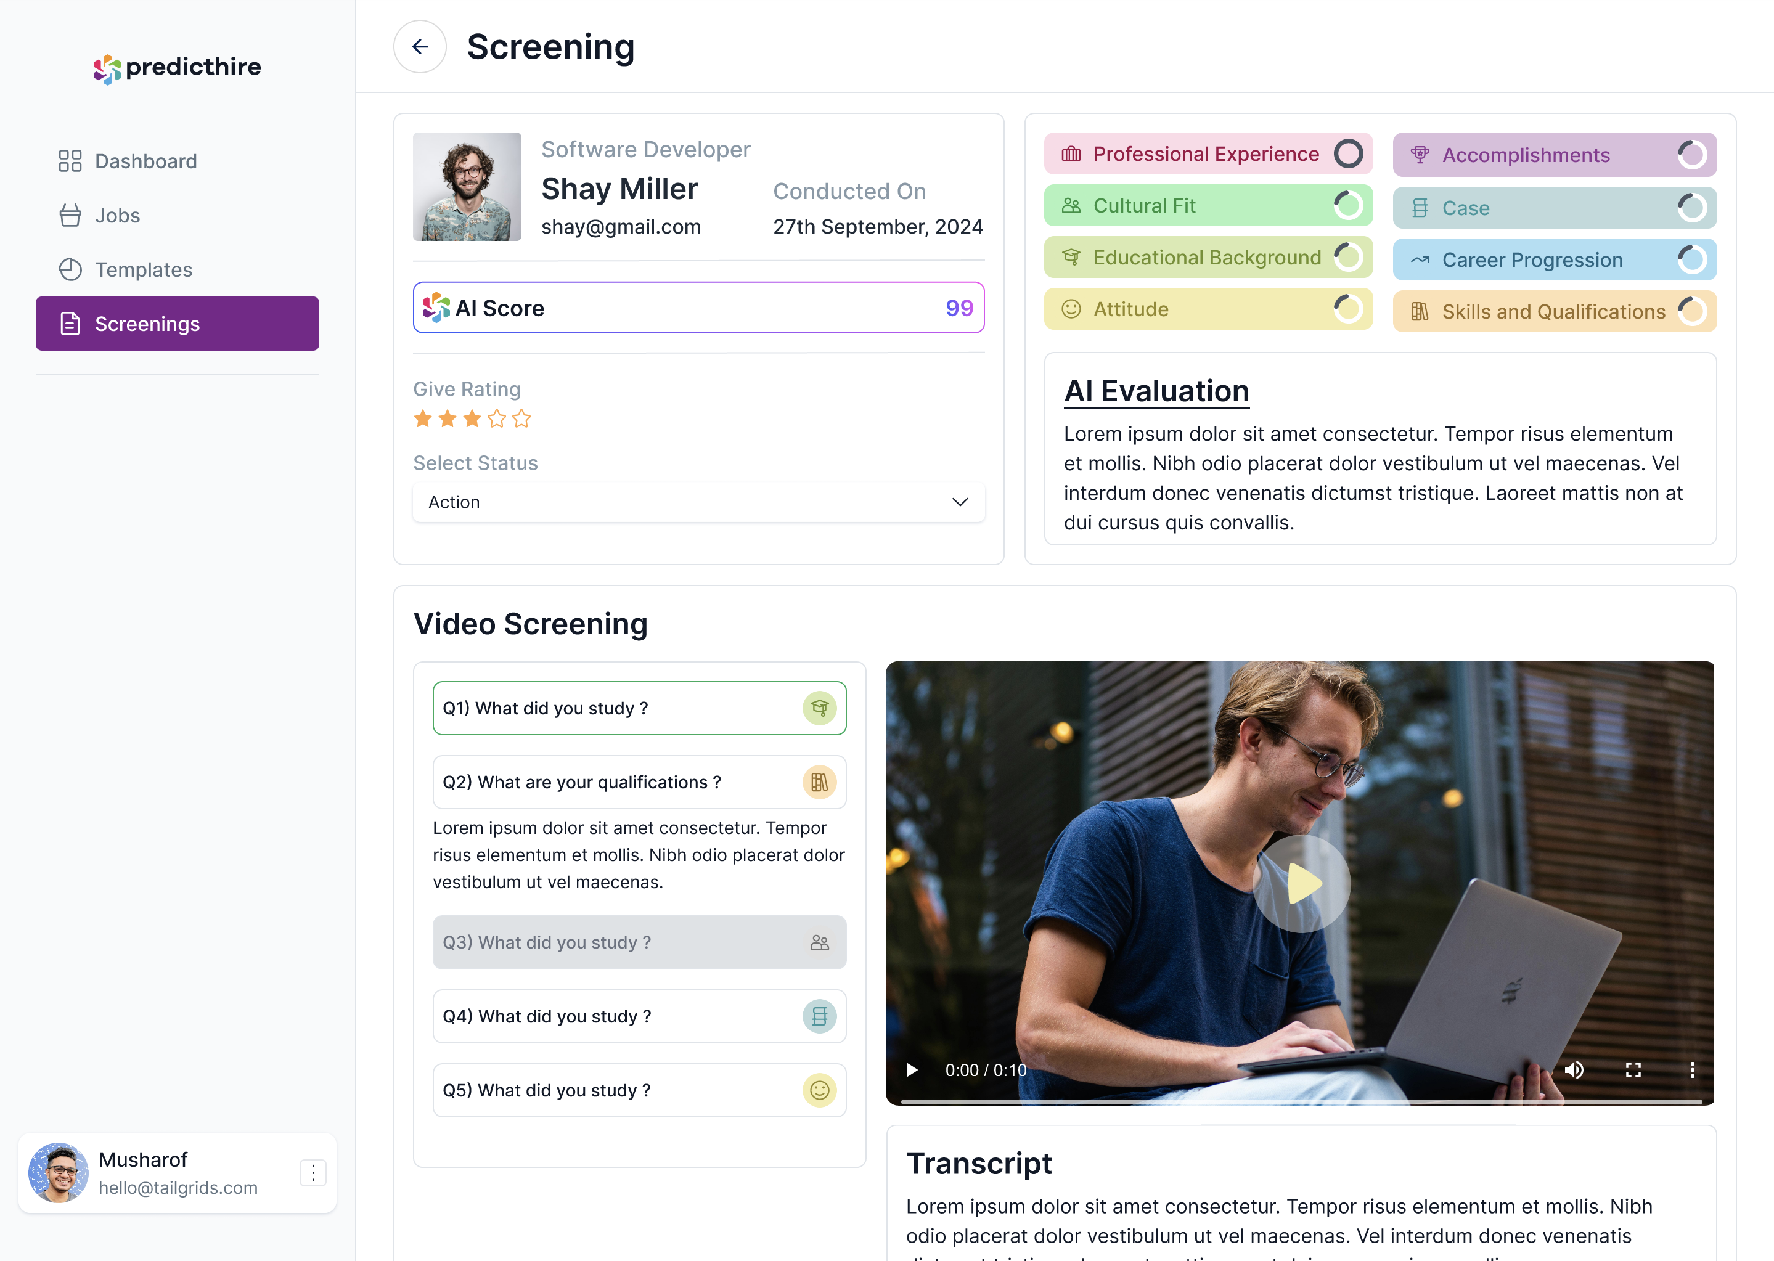Expand the Select Status Action dropdown

coord(697,501)
